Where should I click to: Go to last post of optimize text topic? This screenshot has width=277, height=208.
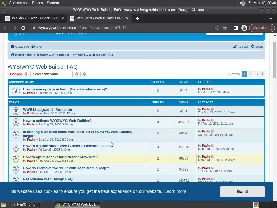[x=212, y=157]
